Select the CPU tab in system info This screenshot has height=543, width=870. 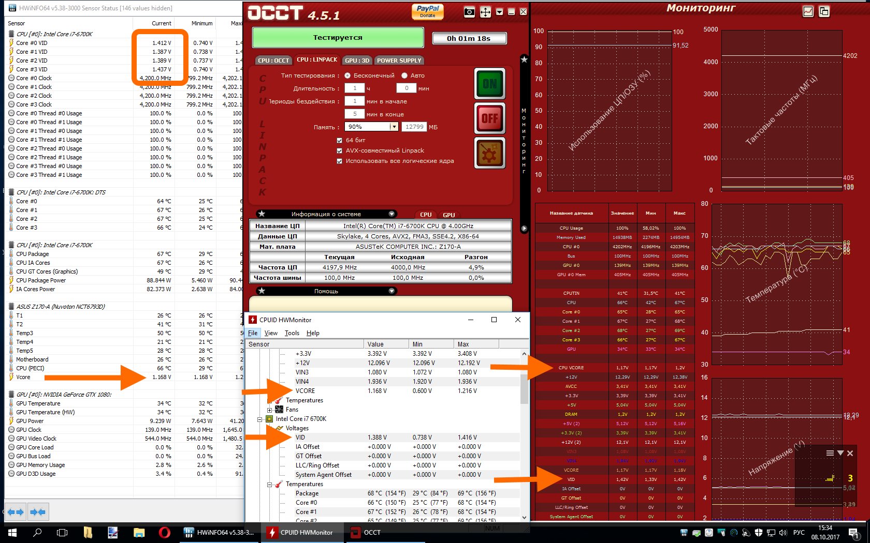coord(426,215)
